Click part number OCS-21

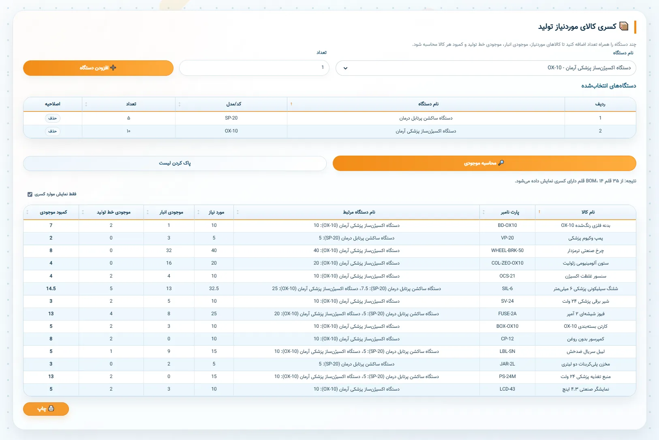tap(507, 276)
